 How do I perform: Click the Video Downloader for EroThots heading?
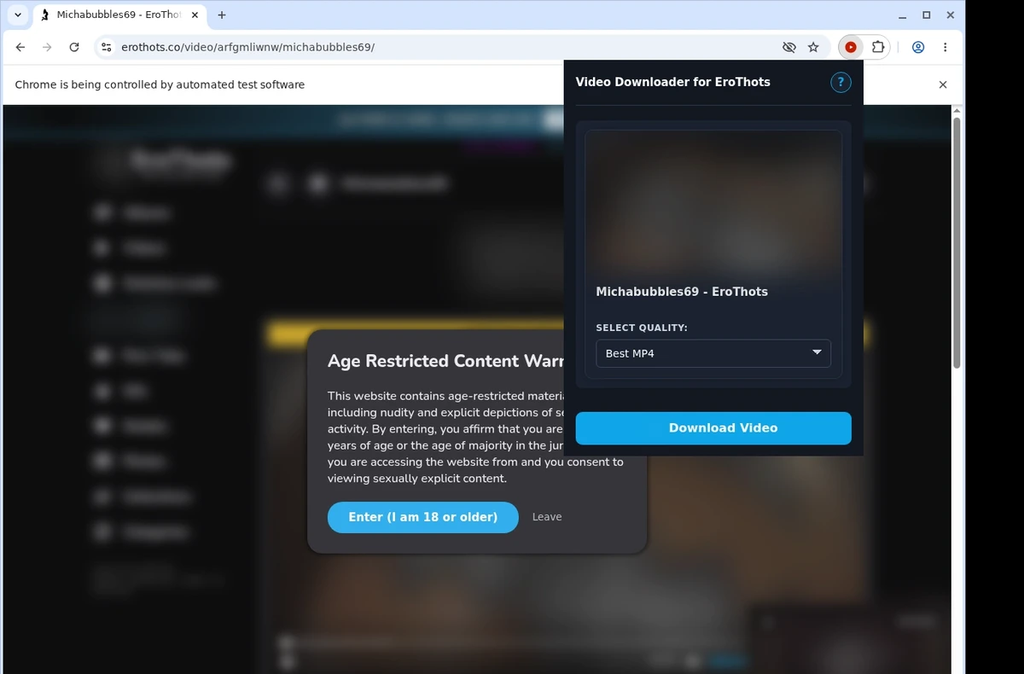click(673, 82)
